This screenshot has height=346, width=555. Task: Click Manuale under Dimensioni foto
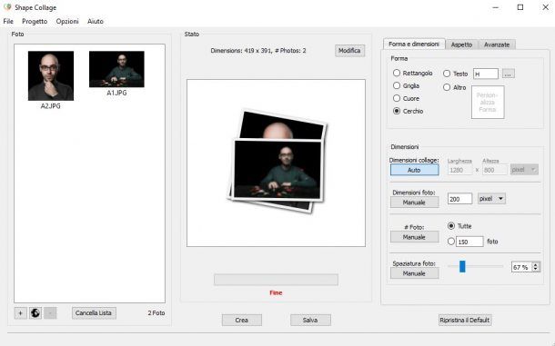[415, 203]
